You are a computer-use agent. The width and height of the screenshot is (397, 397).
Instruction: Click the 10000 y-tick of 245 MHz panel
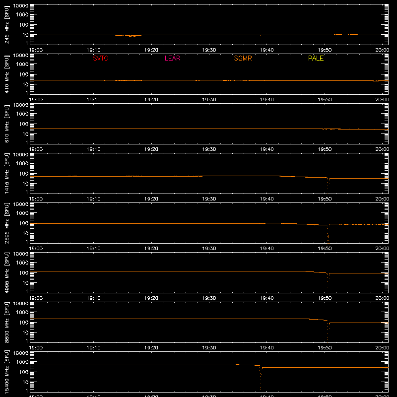(21, 6)
